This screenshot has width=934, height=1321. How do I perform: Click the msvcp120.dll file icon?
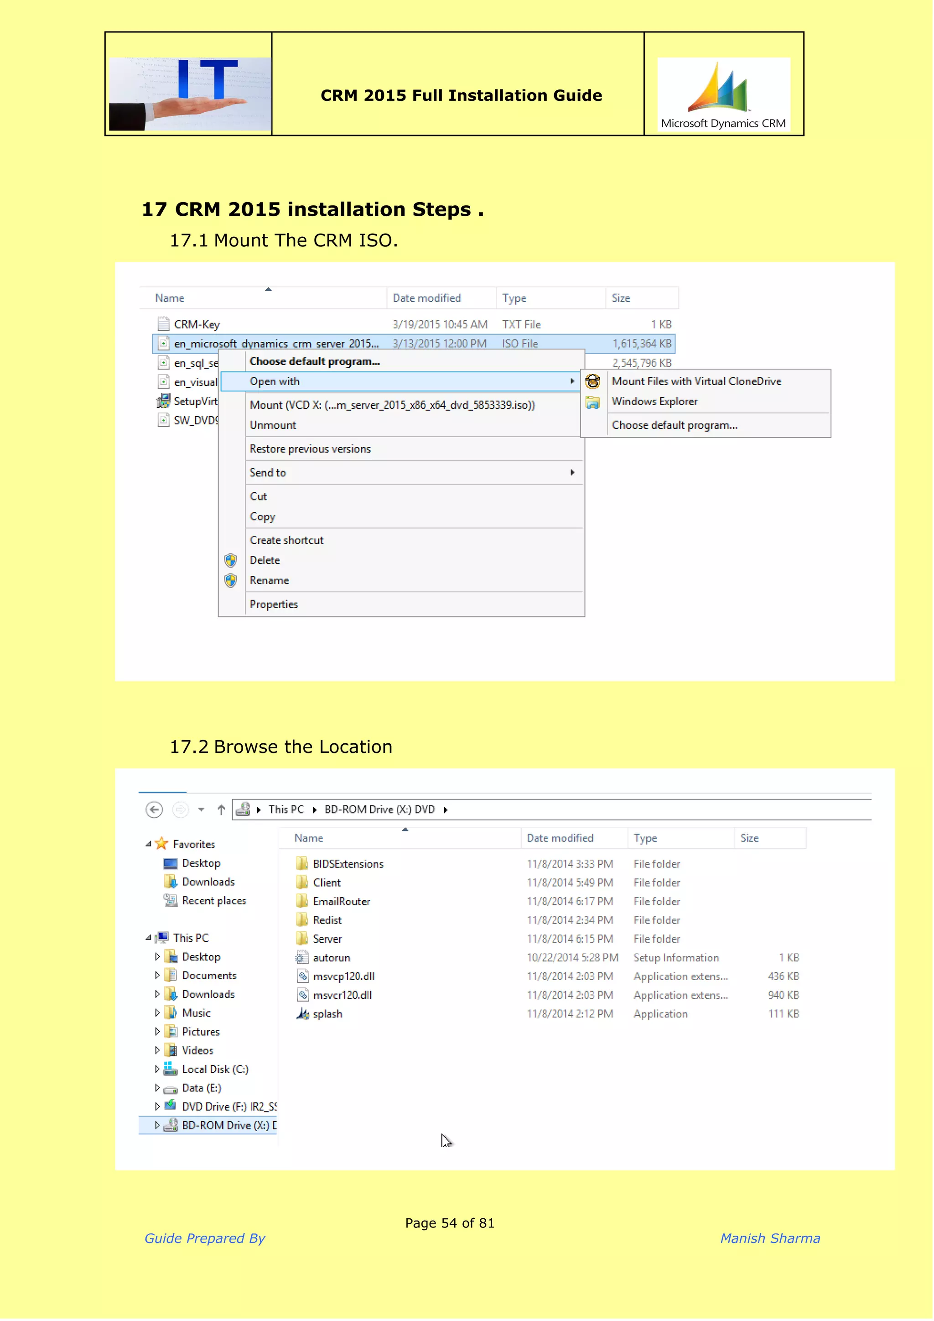pyautogui.click(x=303, y=977)
